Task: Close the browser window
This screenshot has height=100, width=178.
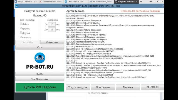Action: [162, 2]
